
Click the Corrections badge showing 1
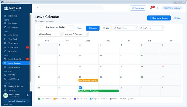tap(27, 47)
